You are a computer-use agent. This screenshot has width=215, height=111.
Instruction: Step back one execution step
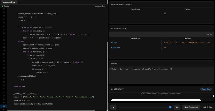click(x=113, y=107)
